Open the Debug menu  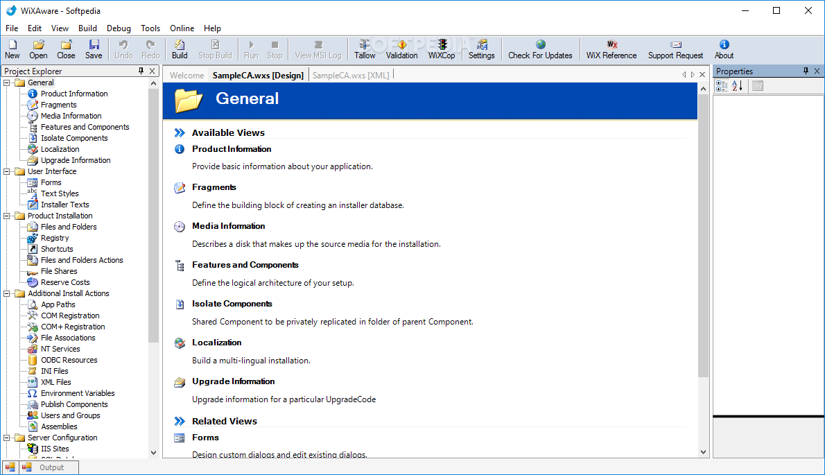click(x=119, y=28)
